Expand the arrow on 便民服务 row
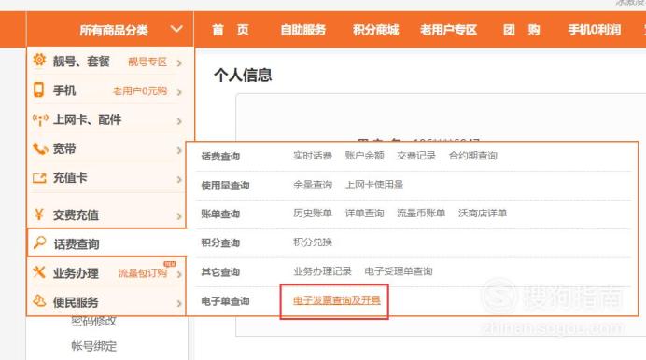The height and width of the screenshot is (360, 646). pyautogui.click(x=179, y=304)
